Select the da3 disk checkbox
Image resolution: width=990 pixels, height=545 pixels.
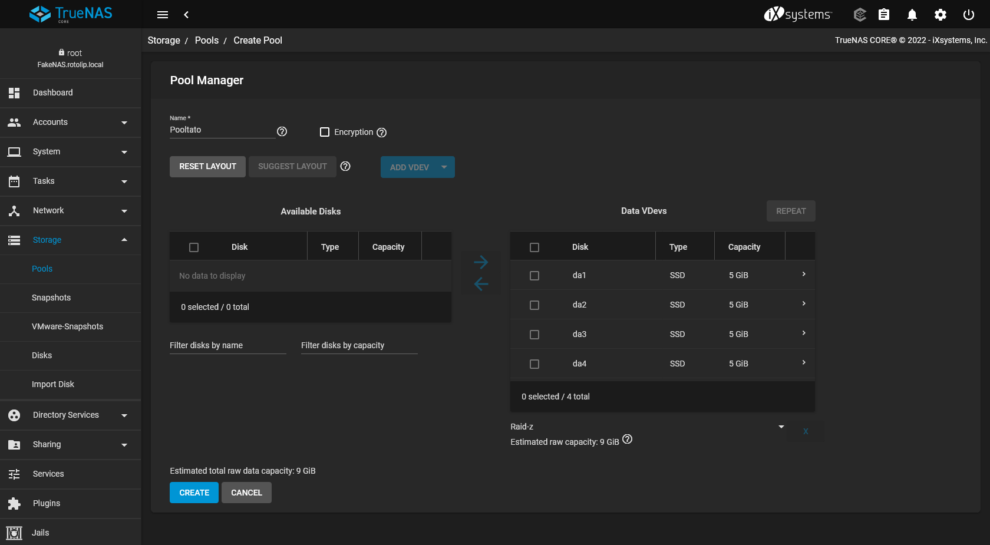(x=534, y=335)
